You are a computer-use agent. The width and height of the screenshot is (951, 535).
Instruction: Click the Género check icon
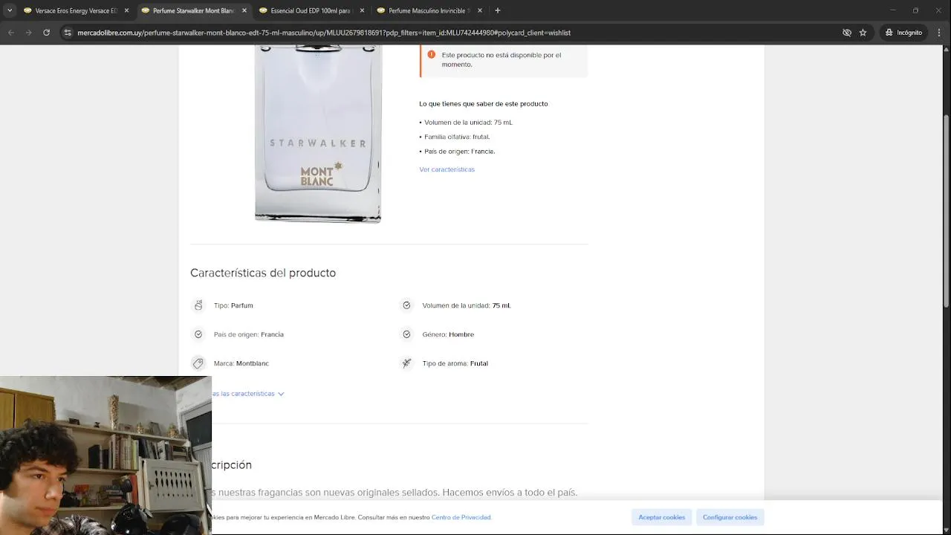coord(406,334)
